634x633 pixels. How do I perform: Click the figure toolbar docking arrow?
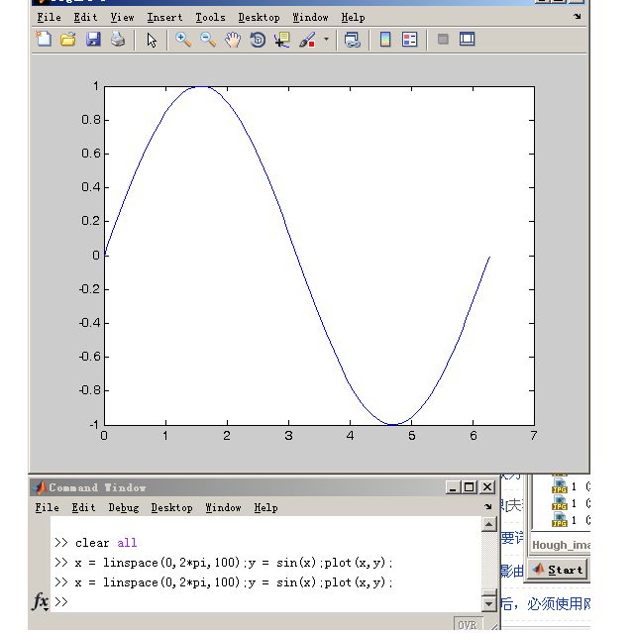coord(578,17)
